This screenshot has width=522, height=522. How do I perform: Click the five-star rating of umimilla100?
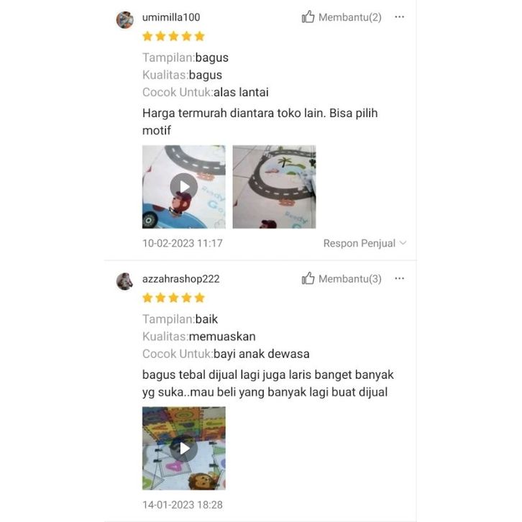coord(173,36)
